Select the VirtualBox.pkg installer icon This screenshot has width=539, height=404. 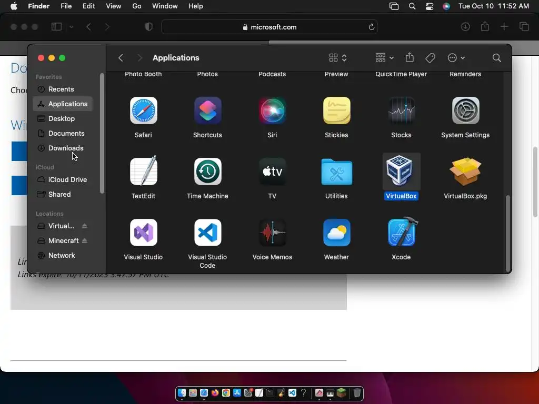[465, 171]
